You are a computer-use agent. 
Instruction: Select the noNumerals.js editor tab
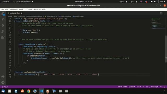point(15,13)
